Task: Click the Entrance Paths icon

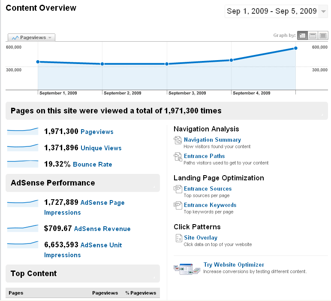Action: (x=178, y=157)
